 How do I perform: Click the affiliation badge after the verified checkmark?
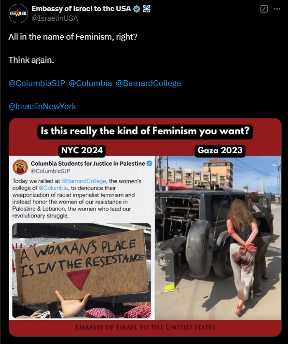pos(147,9)
